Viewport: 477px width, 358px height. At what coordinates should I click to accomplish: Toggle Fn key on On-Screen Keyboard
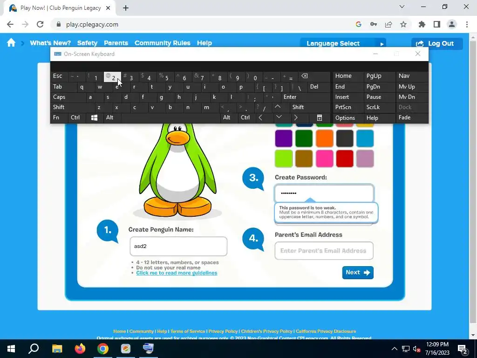[x=59, y=117]
